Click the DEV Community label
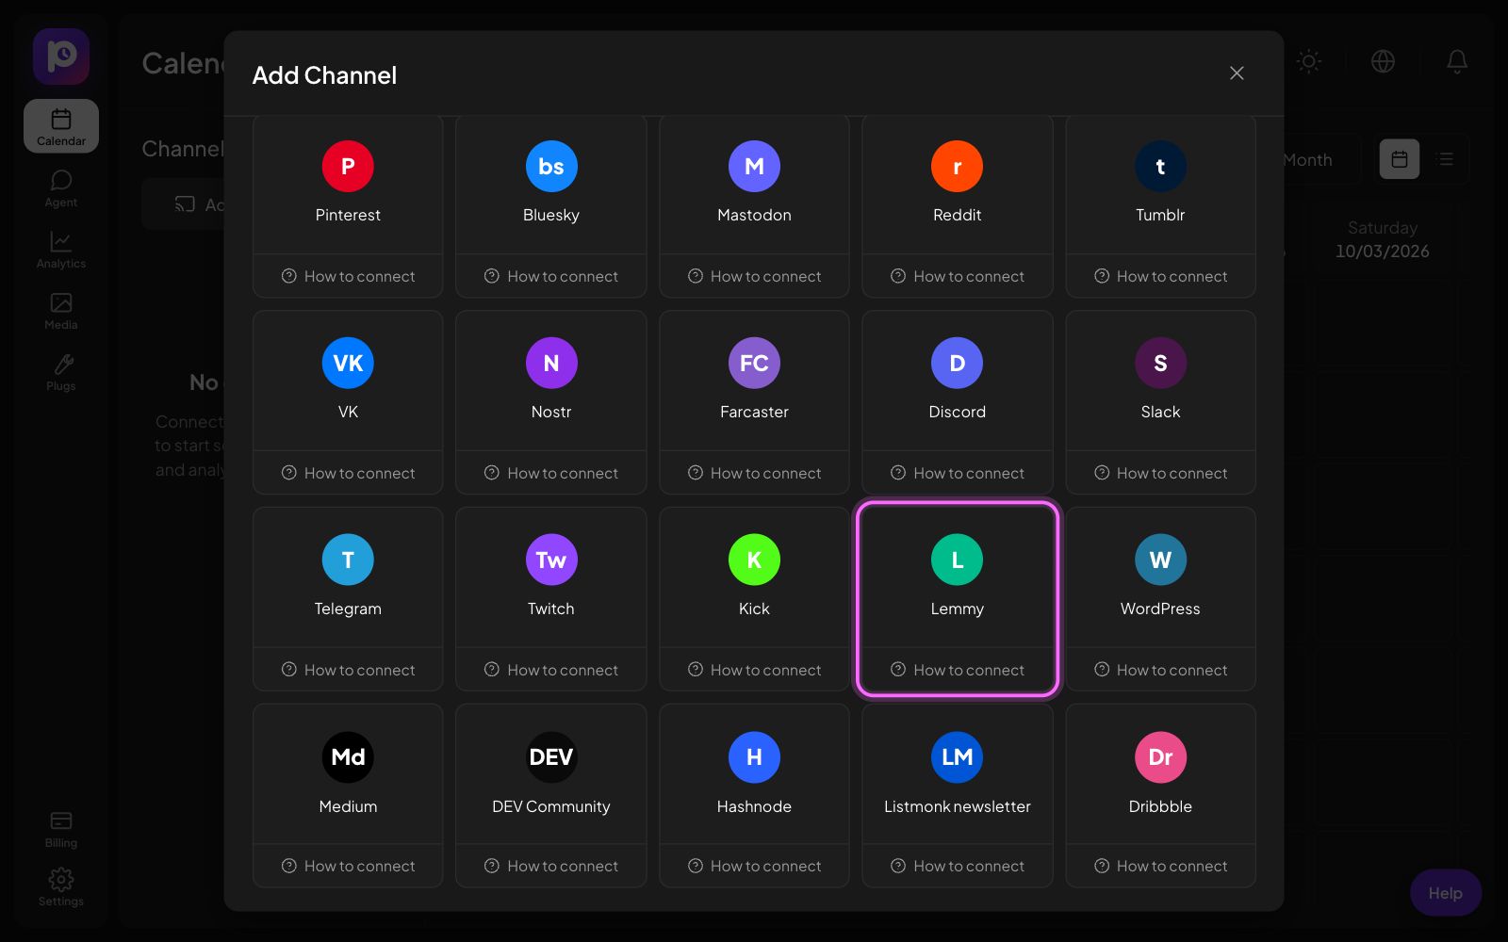 [x=551, y=806]
